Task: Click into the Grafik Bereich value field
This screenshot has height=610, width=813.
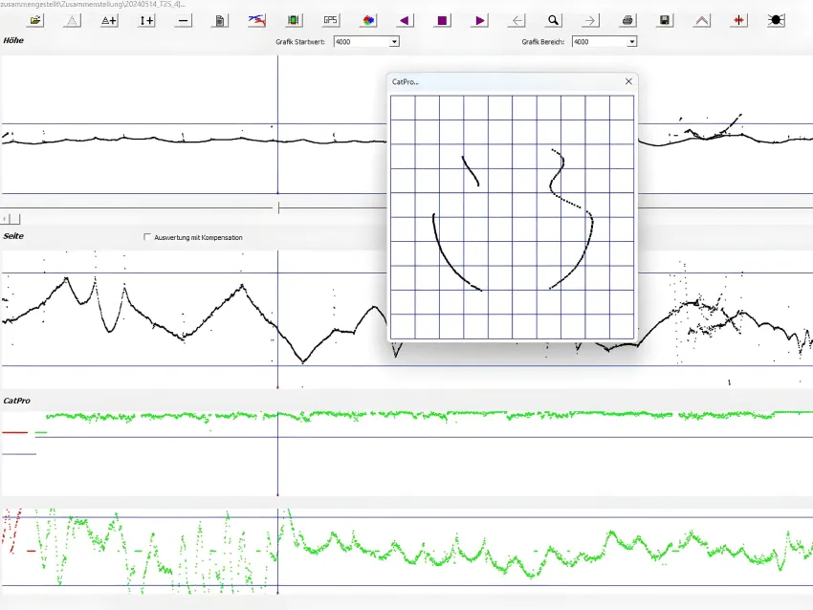Action: click(600, 42)
